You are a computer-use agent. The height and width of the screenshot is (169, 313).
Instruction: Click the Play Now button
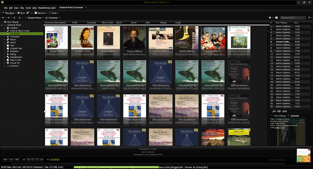tap(10, 13)
